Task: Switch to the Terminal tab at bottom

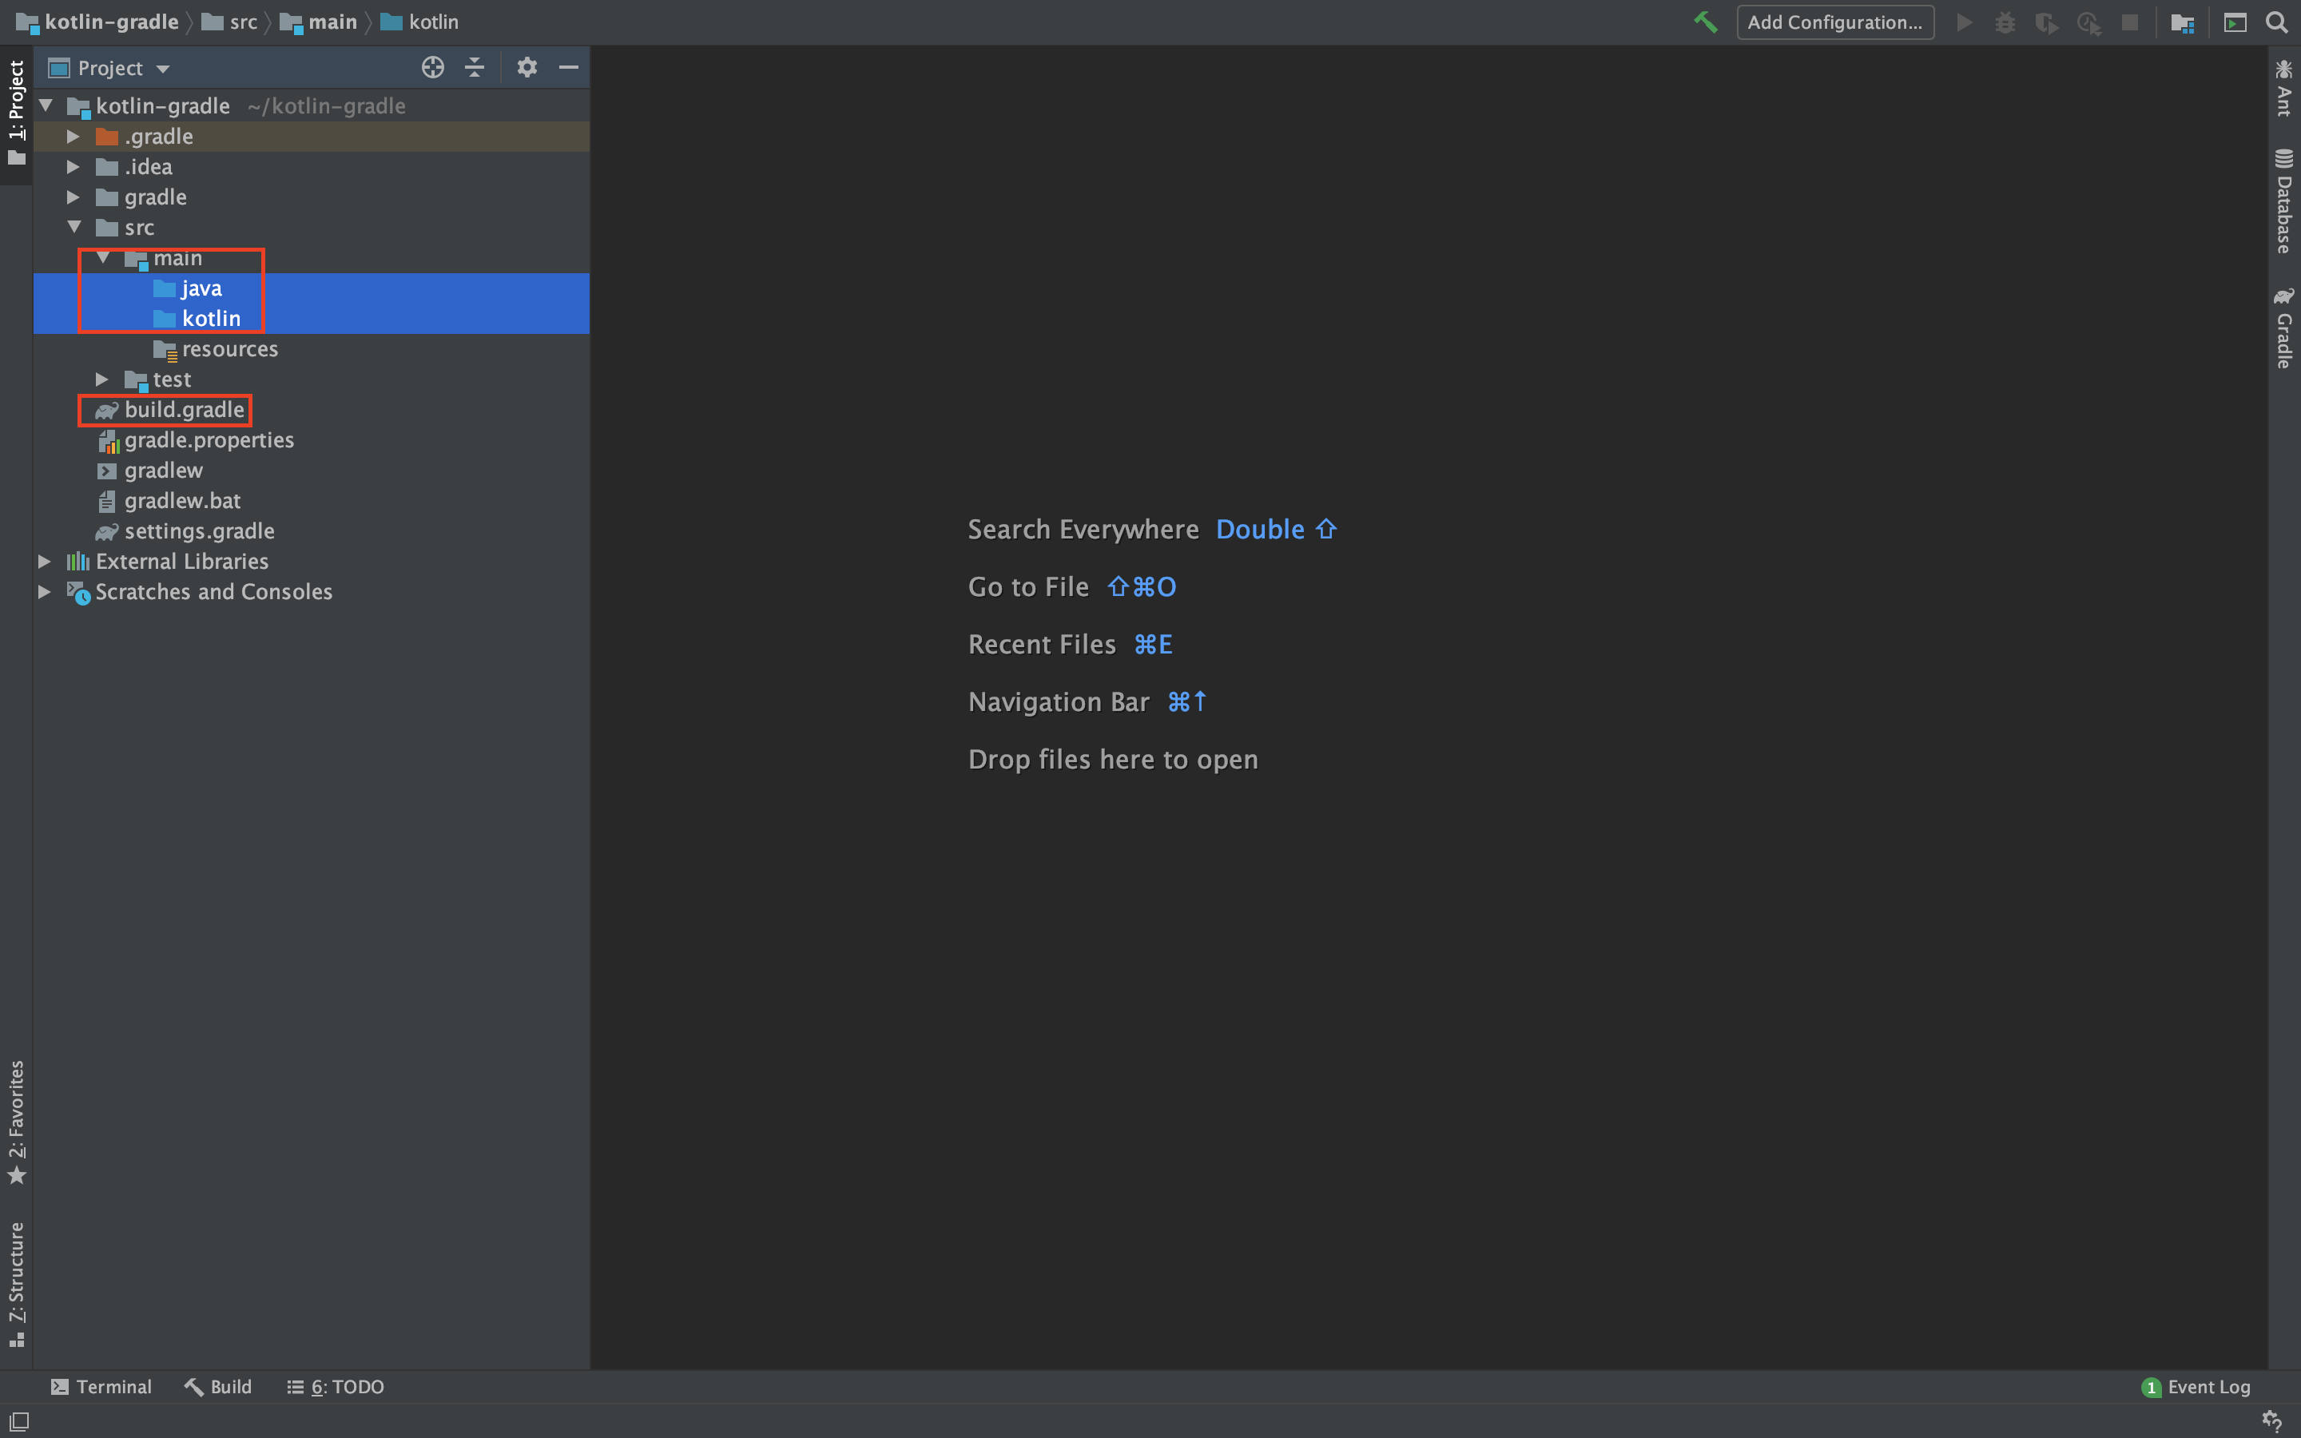Action: pyautogui.click(x=103, y=1388)
